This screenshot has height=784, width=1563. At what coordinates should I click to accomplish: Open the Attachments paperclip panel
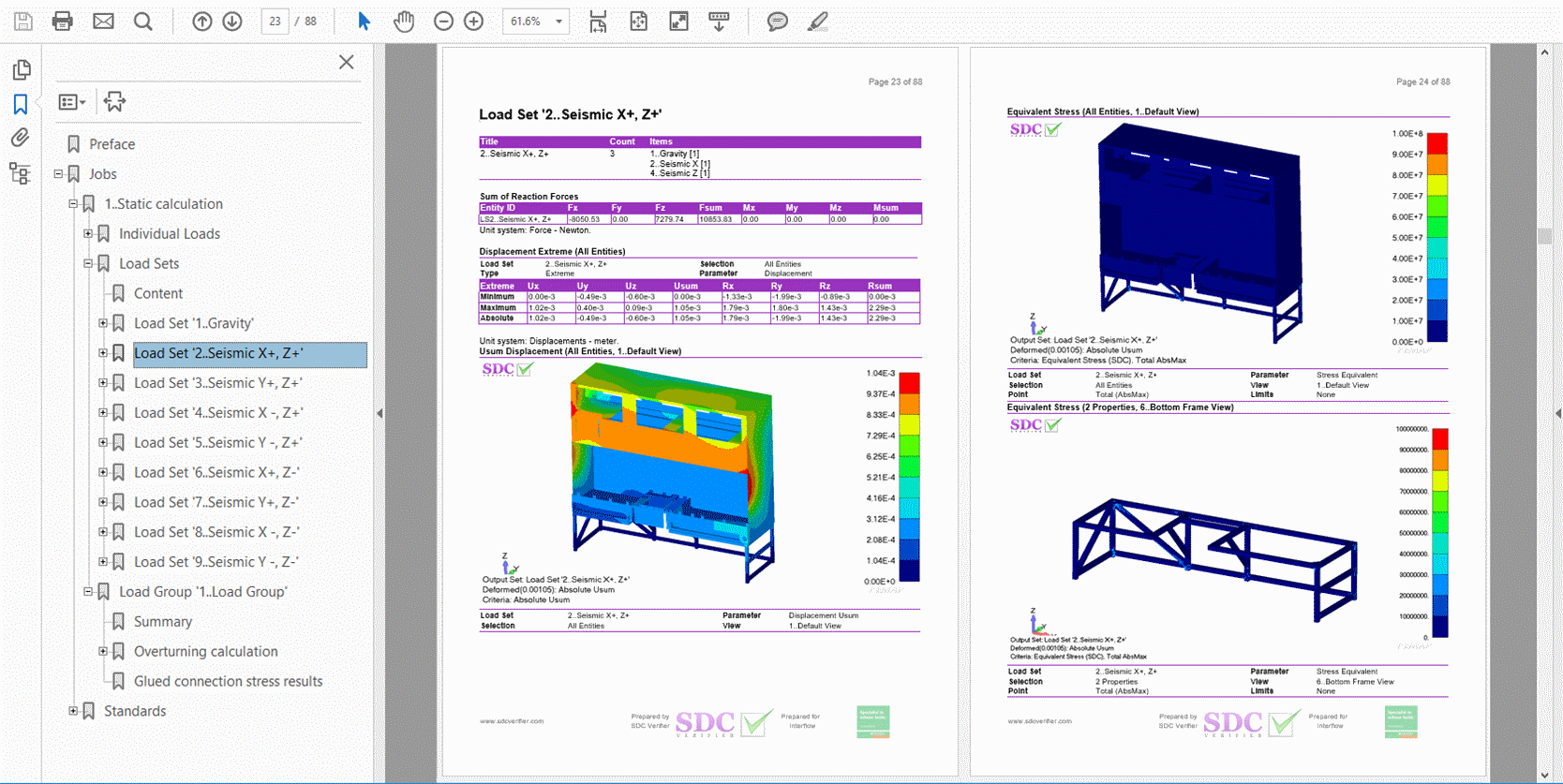tap(21, 138)
